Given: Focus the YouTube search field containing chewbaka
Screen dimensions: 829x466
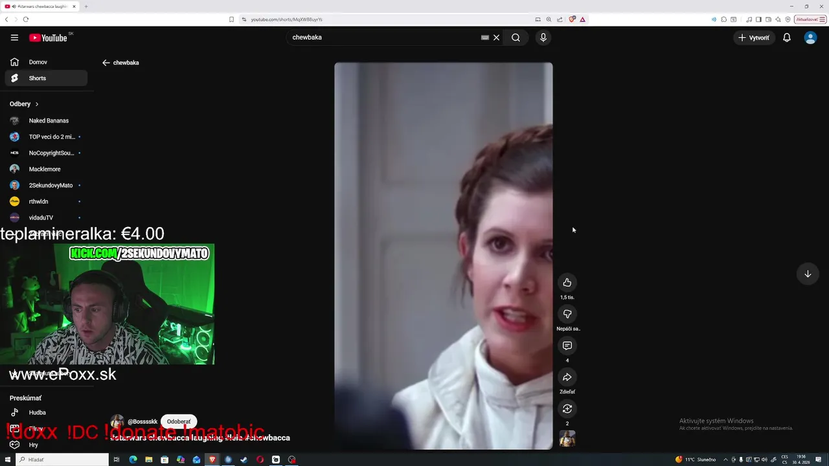Looking at the screenshot, I should point(384,38).
